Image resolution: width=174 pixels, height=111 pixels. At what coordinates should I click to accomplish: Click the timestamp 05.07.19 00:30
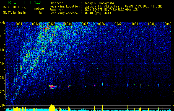point(14,13)
